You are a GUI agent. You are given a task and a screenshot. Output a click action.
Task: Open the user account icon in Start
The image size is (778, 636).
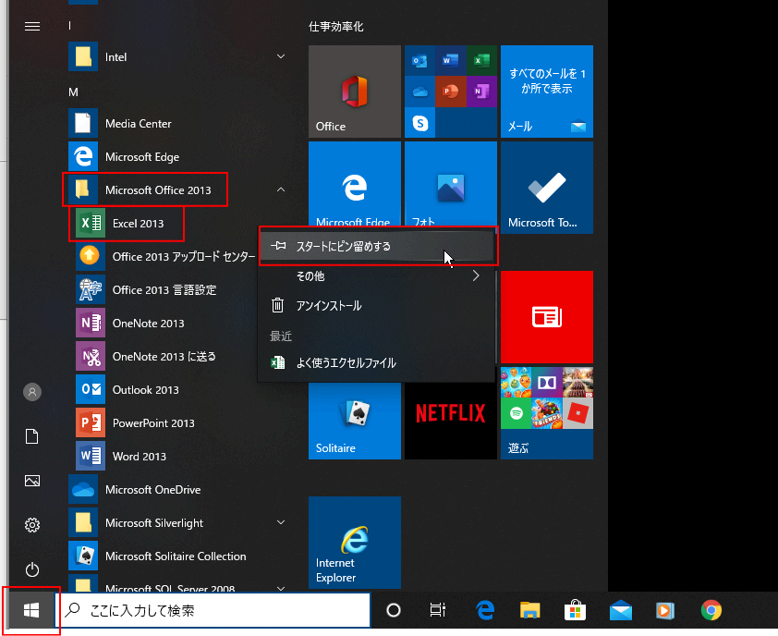[32, 392]
